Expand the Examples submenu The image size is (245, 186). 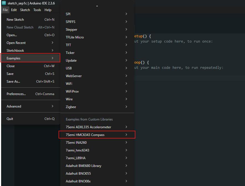(30, 58)
